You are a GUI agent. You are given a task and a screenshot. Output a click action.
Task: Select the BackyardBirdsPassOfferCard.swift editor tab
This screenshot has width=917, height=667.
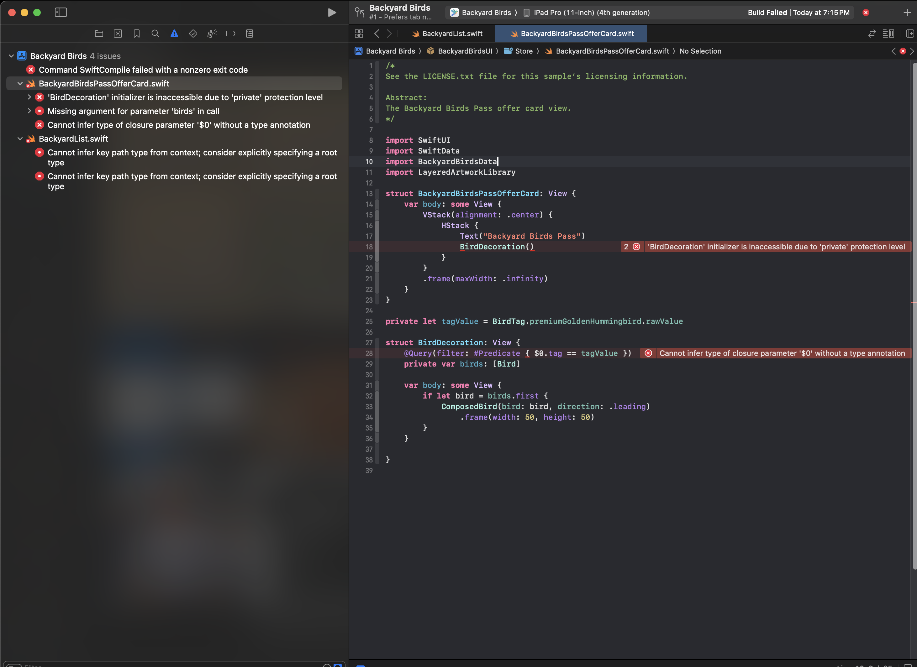tap(571, 34)
